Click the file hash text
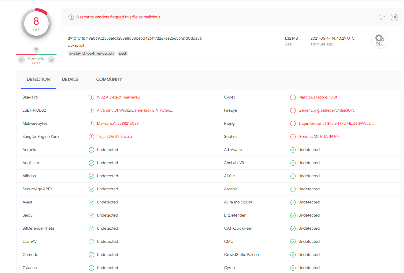Viewport: 404px width, 273px height. (135, 38)
